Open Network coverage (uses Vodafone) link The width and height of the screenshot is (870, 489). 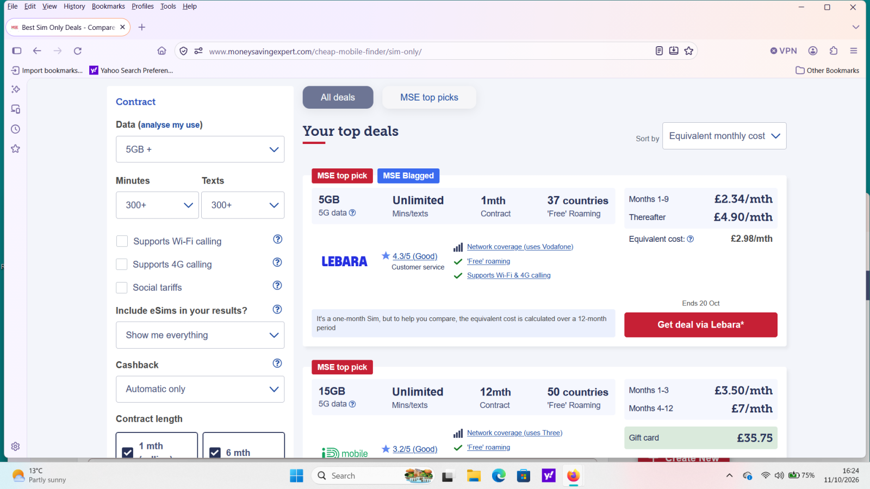tap(520, 247)
